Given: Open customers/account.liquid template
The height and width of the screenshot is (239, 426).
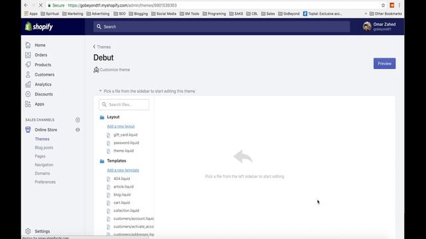Looking at the screenshot, I should coord(134,218).
